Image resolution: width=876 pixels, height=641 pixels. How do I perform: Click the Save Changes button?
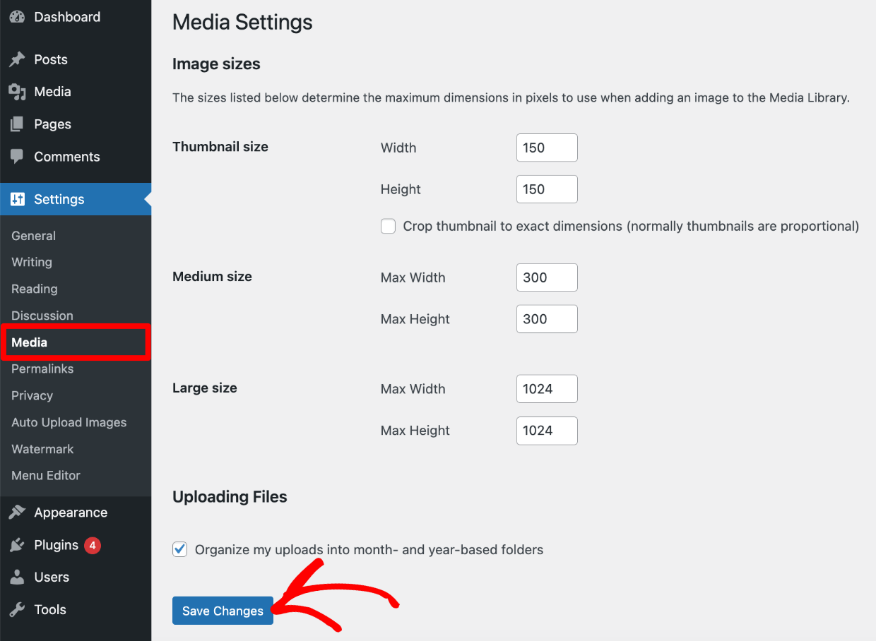[x=223, y=610]
